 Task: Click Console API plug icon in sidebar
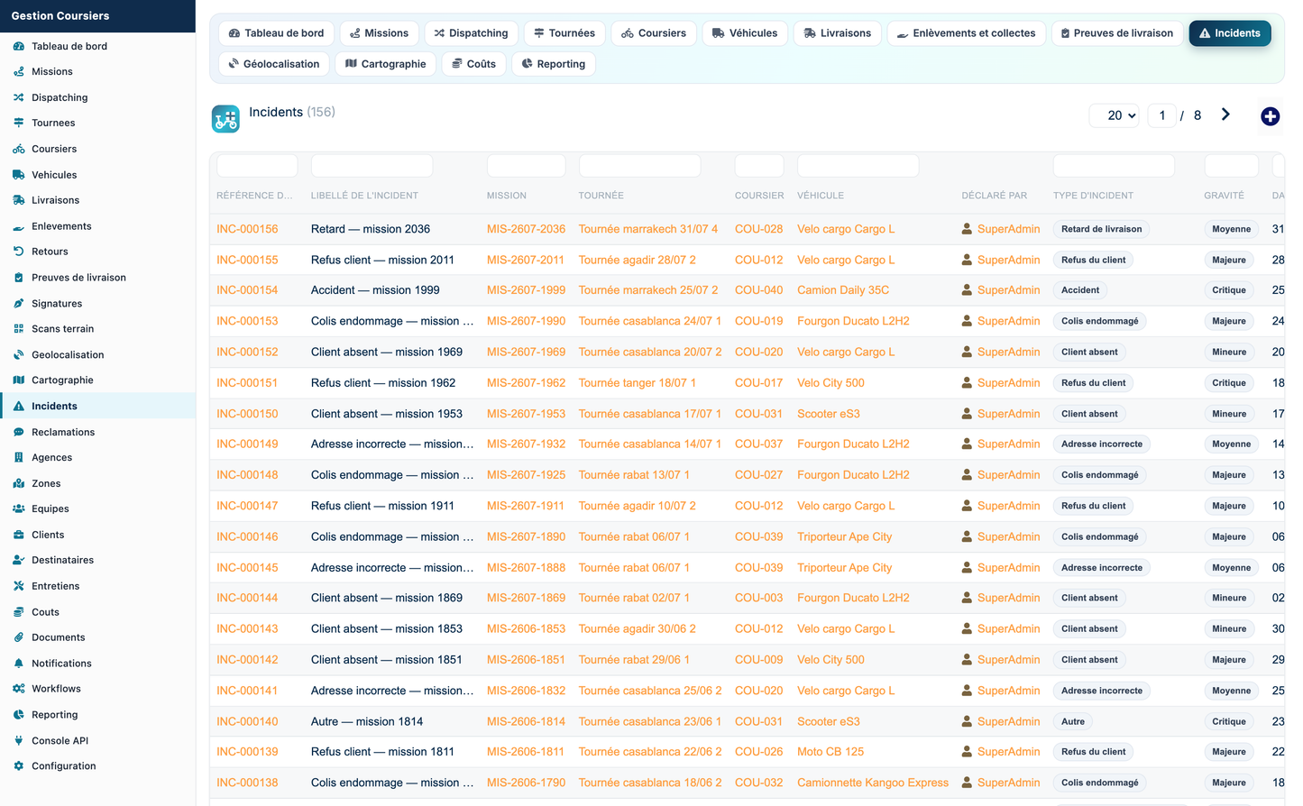click(x=18, y=741)
